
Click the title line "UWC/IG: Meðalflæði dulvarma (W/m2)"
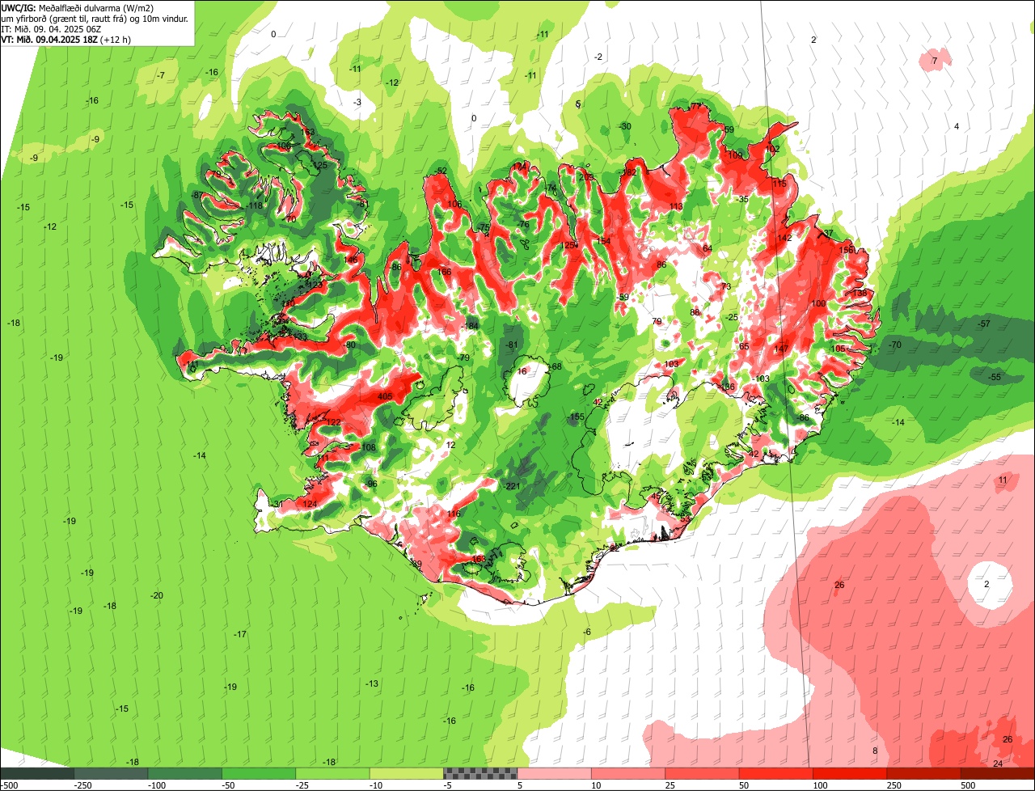pyautogui.click(x=78, y=7)
